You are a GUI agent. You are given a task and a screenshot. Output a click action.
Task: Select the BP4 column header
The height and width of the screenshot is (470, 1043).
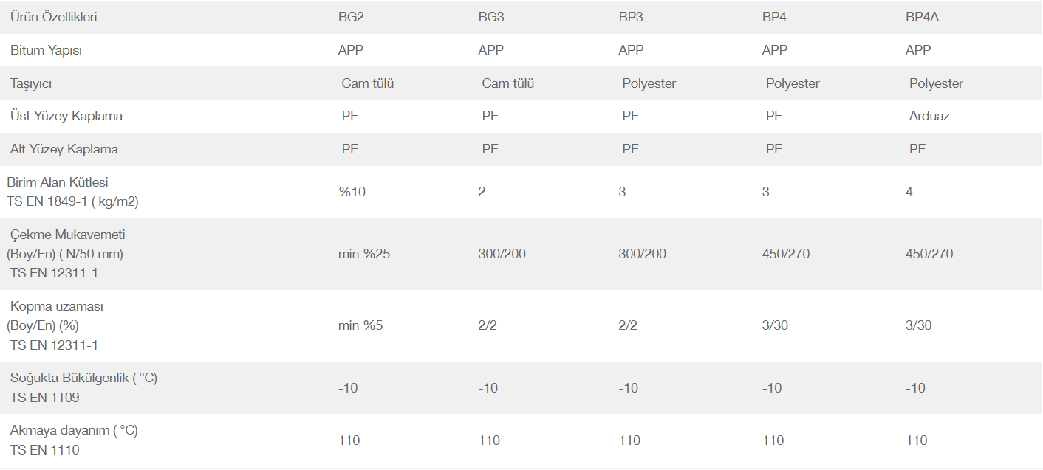(x=774, y=17)
